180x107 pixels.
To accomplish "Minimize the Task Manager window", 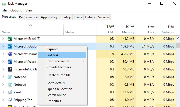I will point(150,3).
